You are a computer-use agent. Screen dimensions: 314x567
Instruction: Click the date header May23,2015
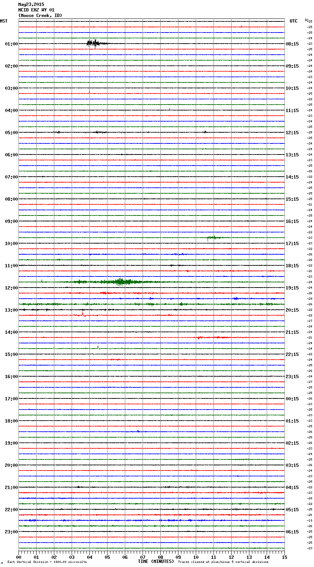(x=31, y=4)
